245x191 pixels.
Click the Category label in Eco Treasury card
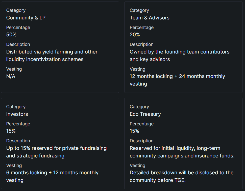[139, 107]
